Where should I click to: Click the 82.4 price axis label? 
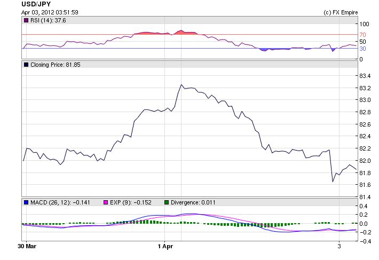(x=365, y=136)
